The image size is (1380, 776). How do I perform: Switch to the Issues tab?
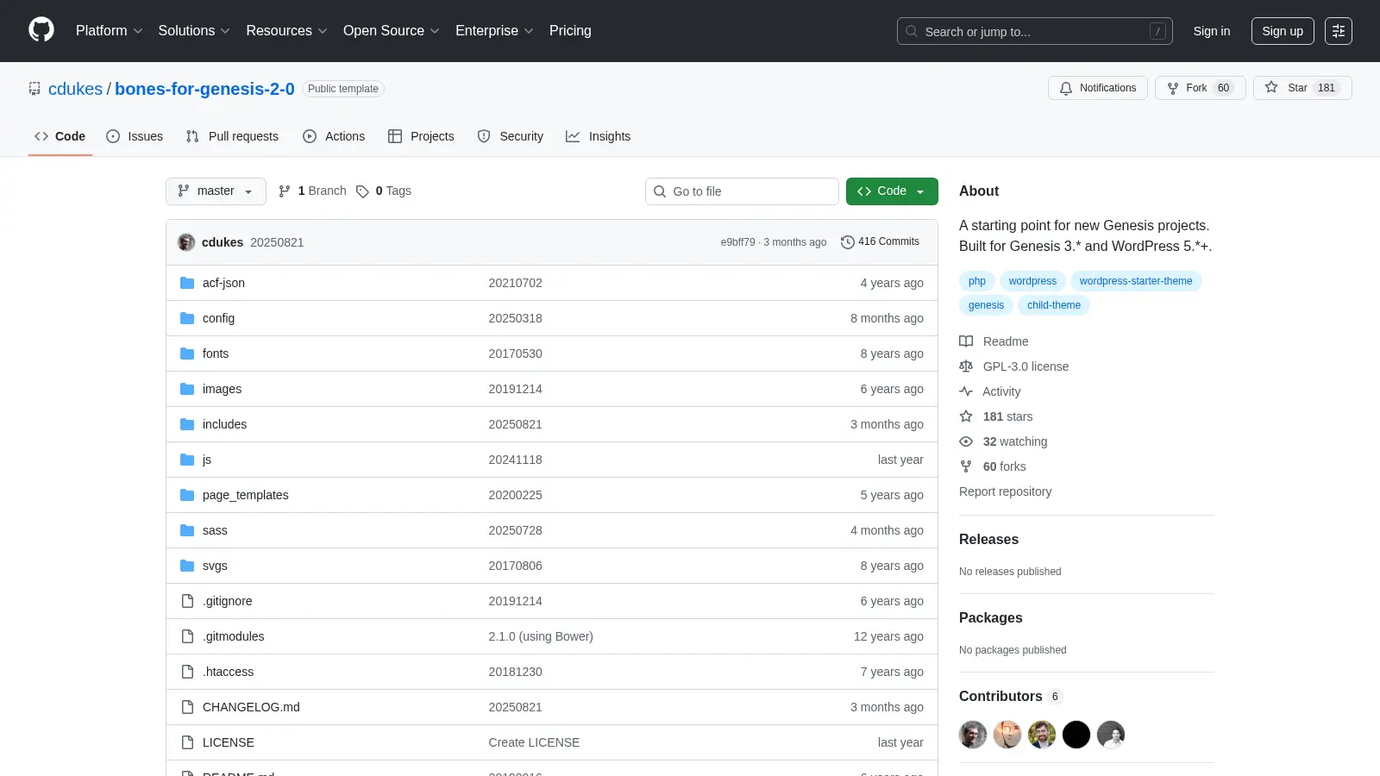point(135,136)
